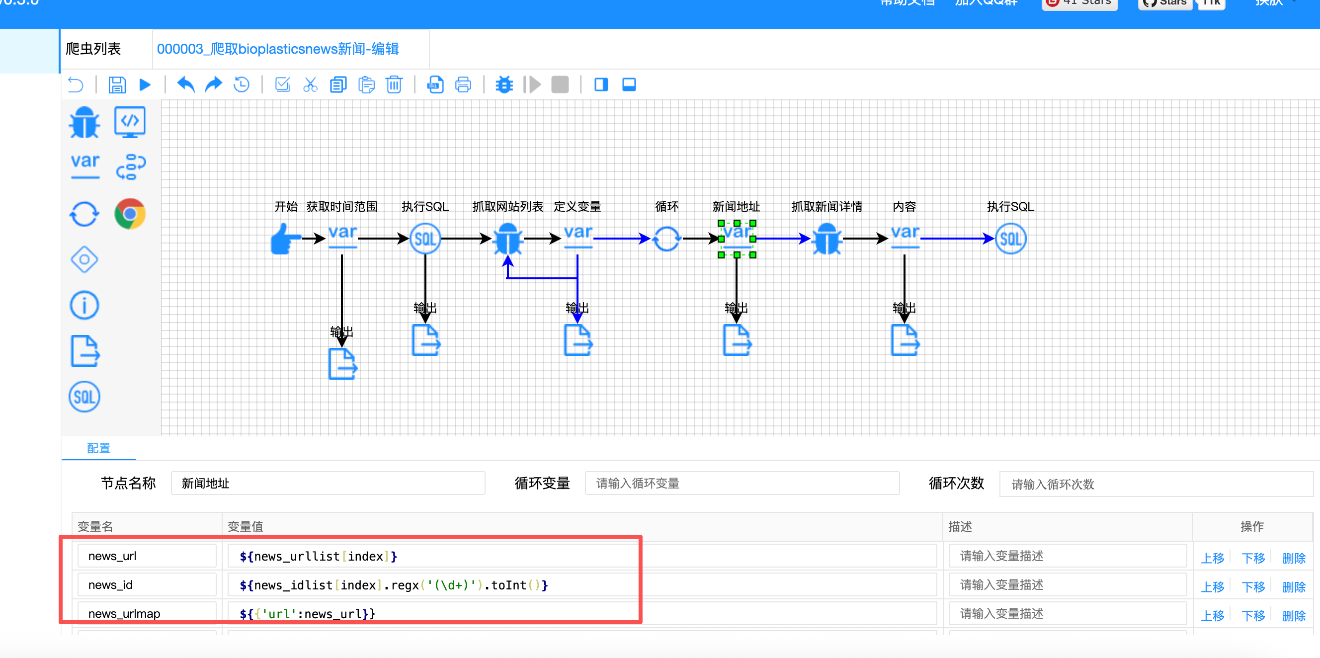
Task: Click the debug bug icon in the toolbar
Action: (x=504, y=84)
